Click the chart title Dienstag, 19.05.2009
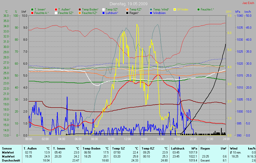The height and width of the screenshot is (163, 256). [128, 4]
